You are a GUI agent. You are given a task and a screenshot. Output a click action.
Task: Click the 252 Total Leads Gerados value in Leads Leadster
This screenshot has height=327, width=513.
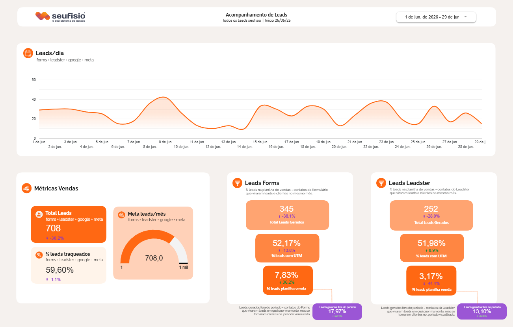pyautogui.click(x=431, y=209)
